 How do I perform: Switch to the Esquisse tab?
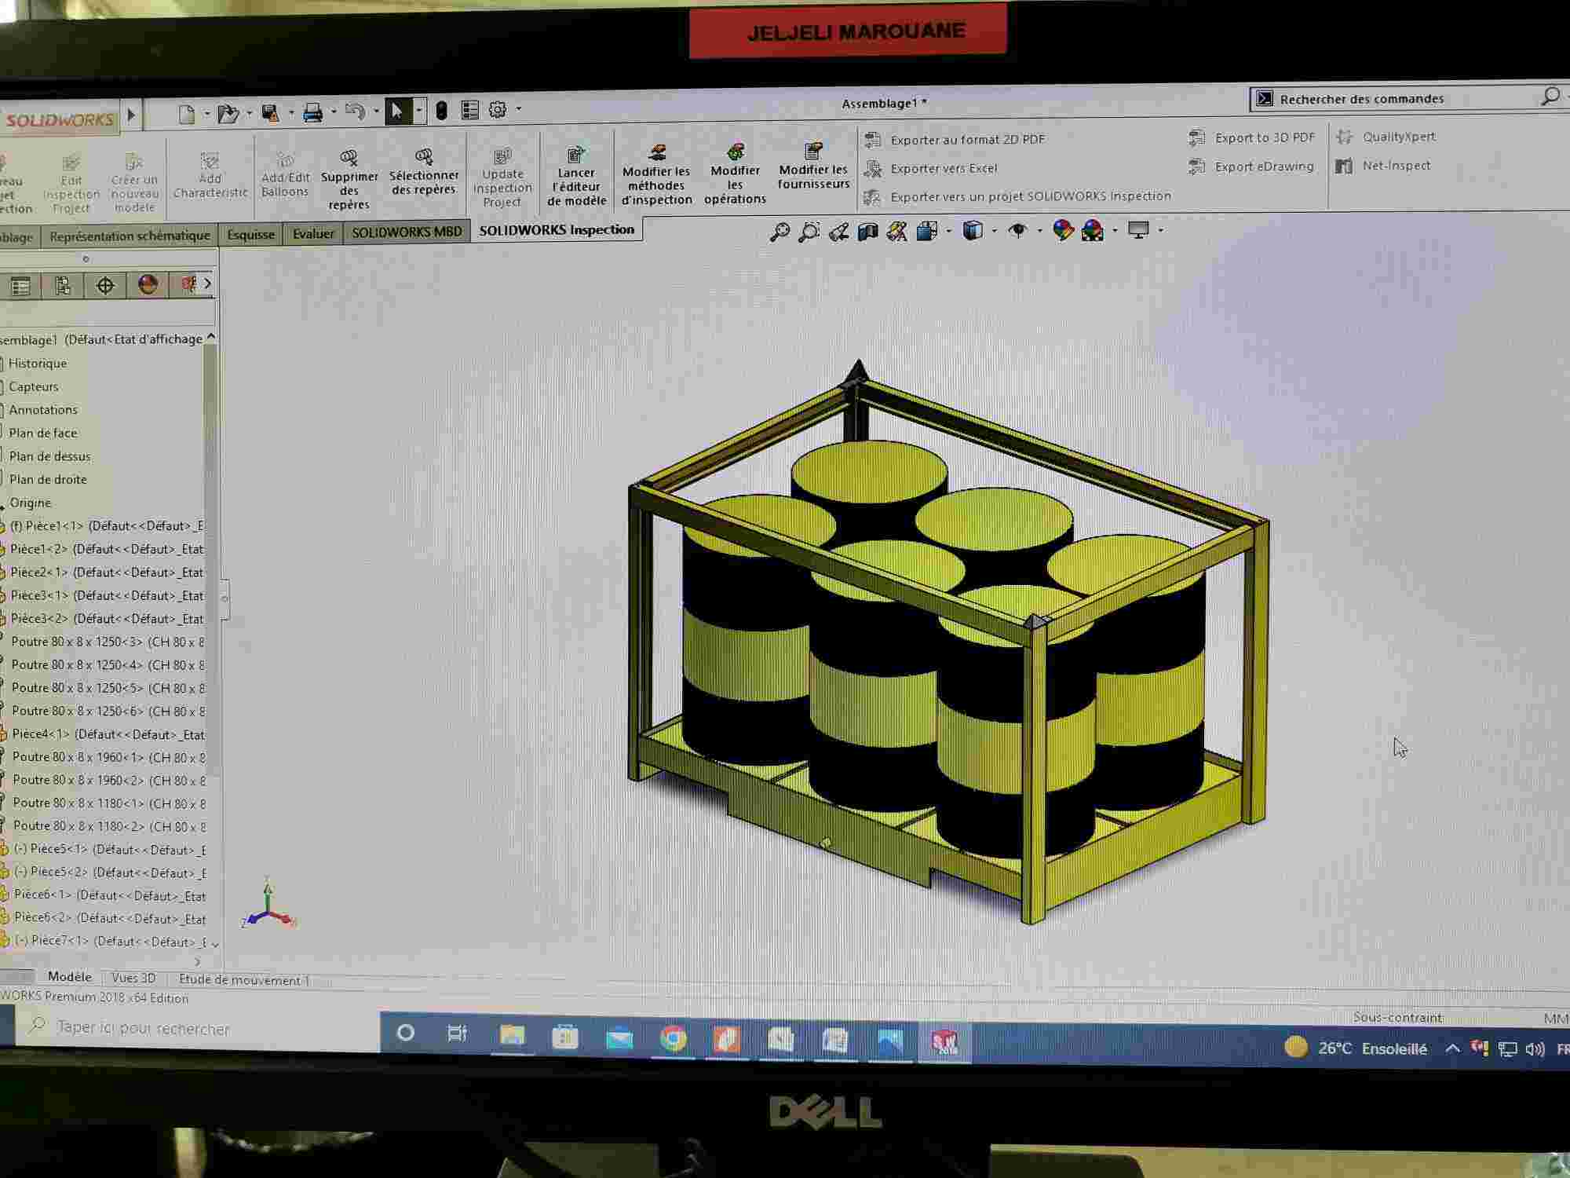point(250,235)
